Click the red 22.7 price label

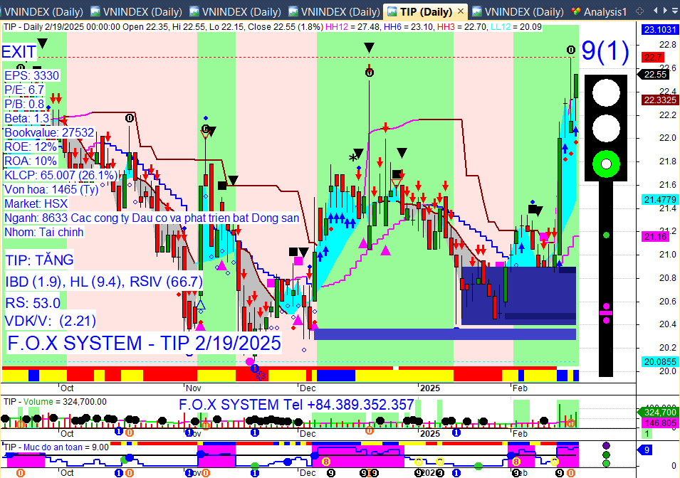point(653,57)
